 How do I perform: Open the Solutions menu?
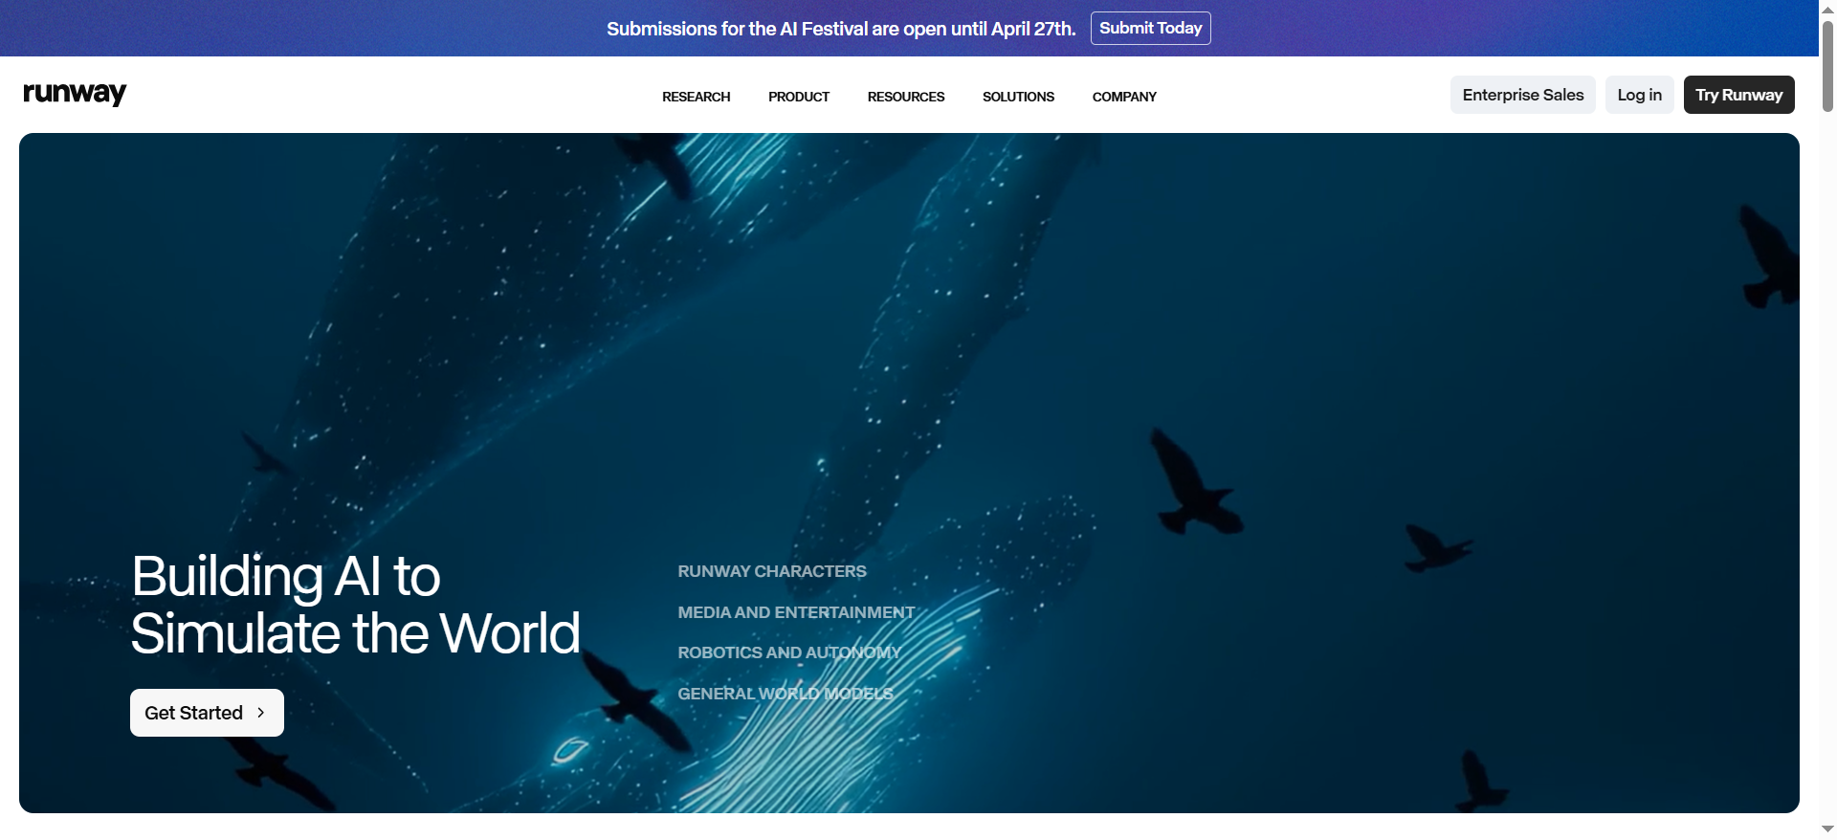click(x=1018, y=97)
